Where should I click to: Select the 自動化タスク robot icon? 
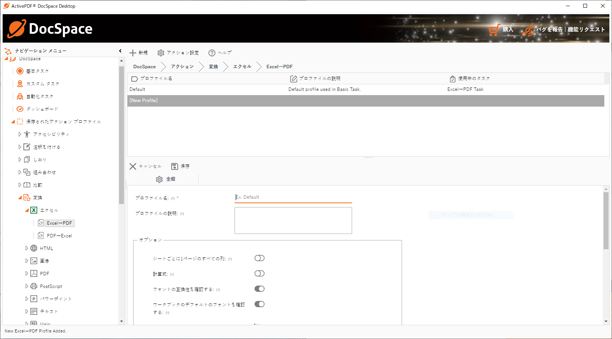coord(20,96)
